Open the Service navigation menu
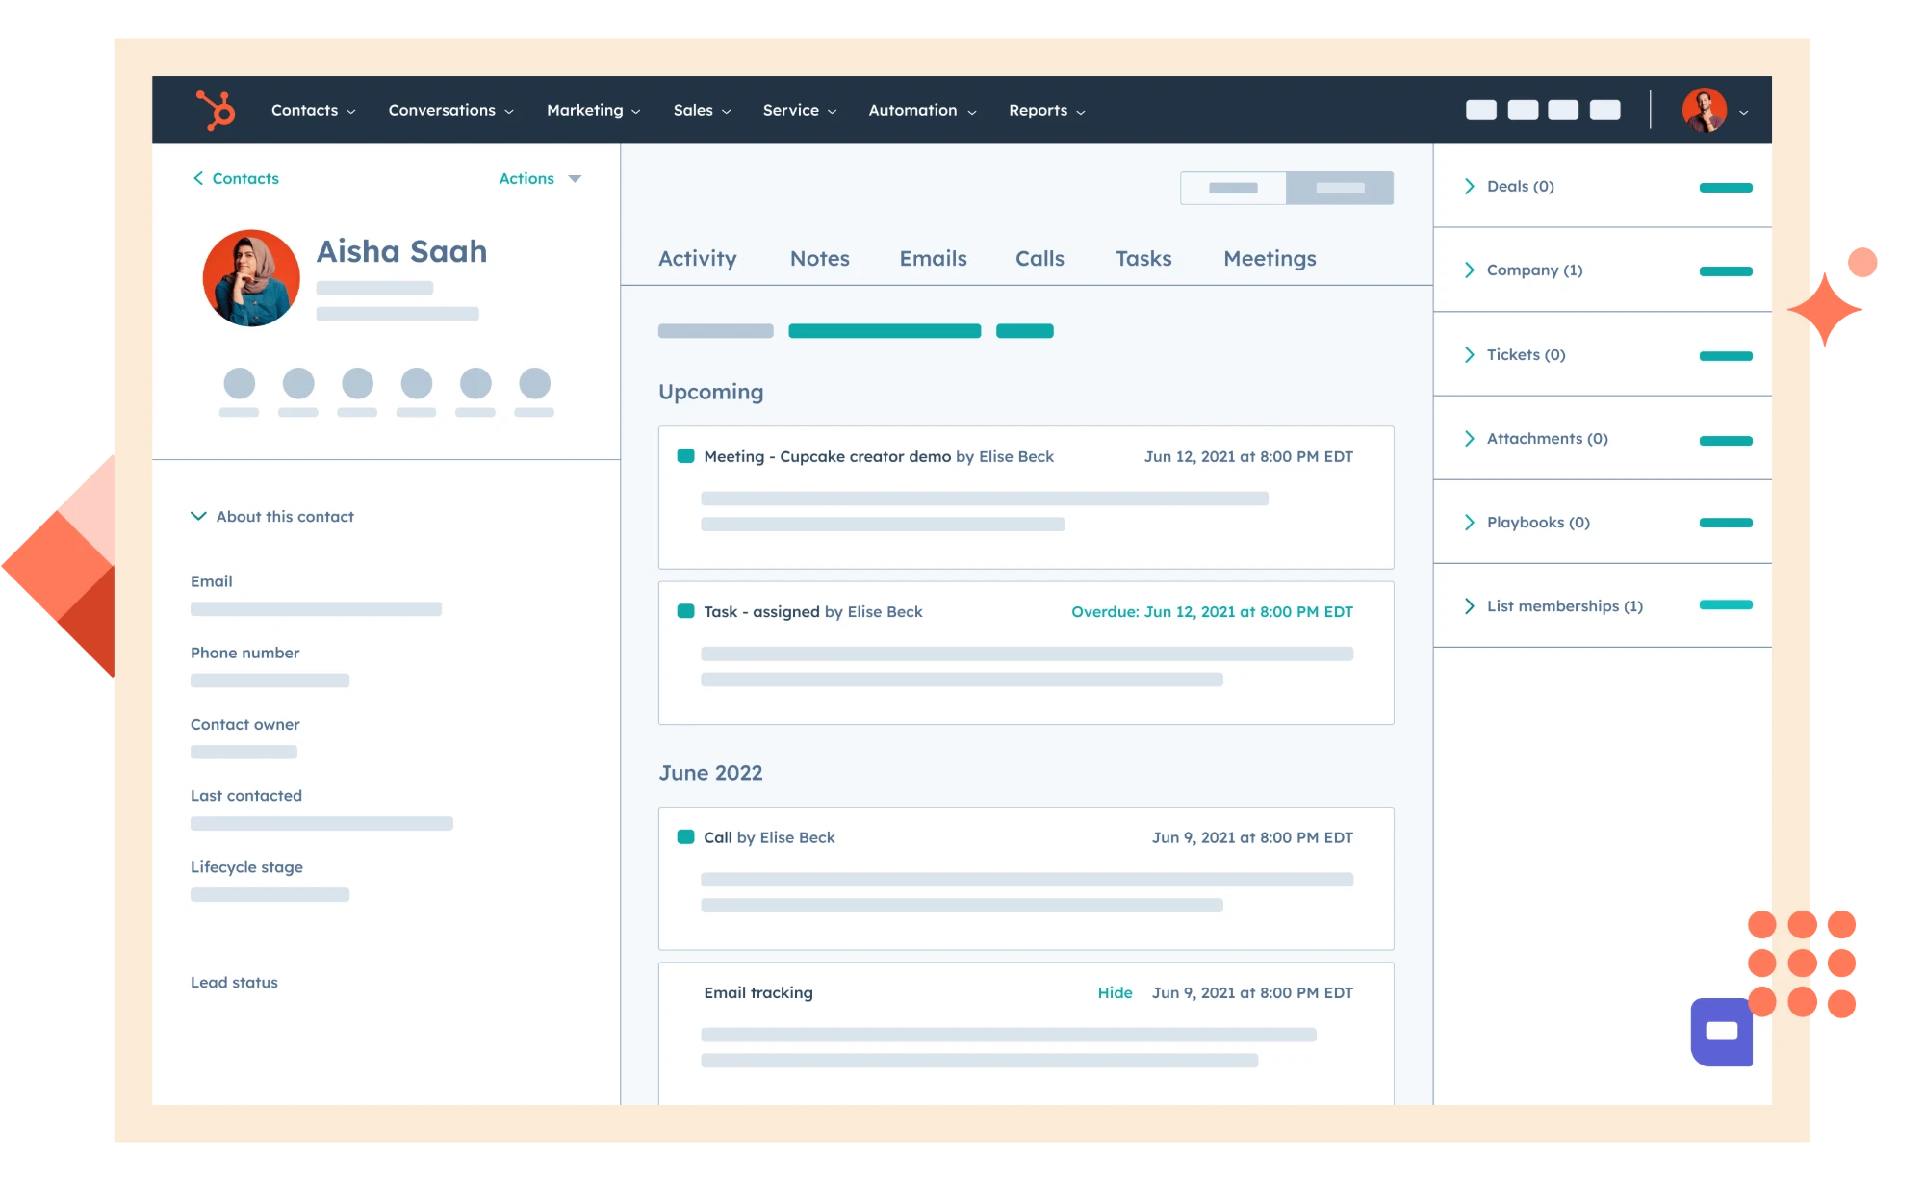This screenshot has width=1925, height=1181. click(x=799, y=110)
